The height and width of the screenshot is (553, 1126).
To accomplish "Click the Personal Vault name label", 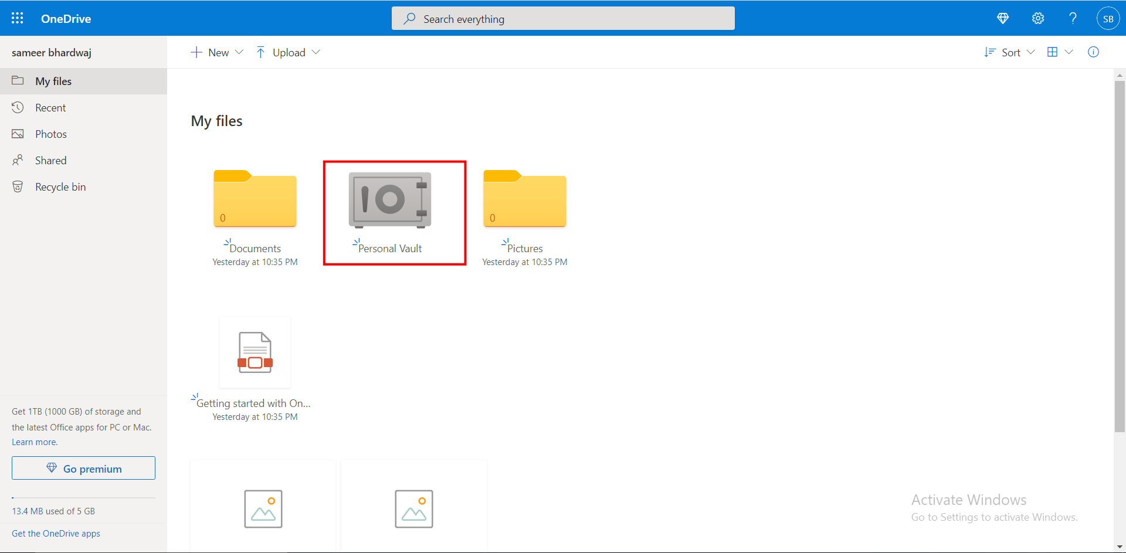I will click(390, 248).
